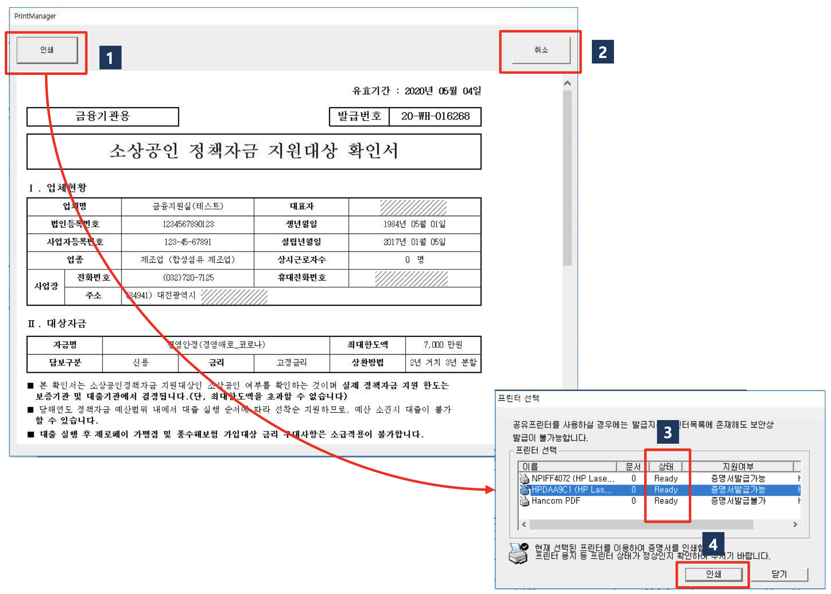Click the document scrollbar up arrow

click(567, 83)
